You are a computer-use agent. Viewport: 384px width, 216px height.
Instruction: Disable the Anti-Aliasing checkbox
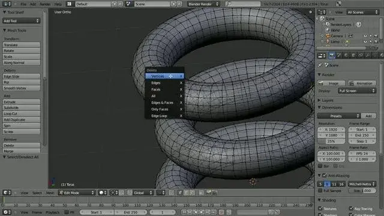325,175
